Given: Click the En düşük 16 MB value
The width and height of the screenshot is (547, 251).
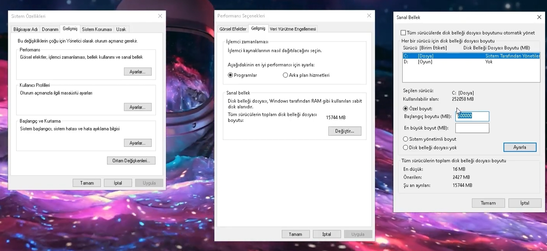Looking at the screenshot, I should [459, 169].
